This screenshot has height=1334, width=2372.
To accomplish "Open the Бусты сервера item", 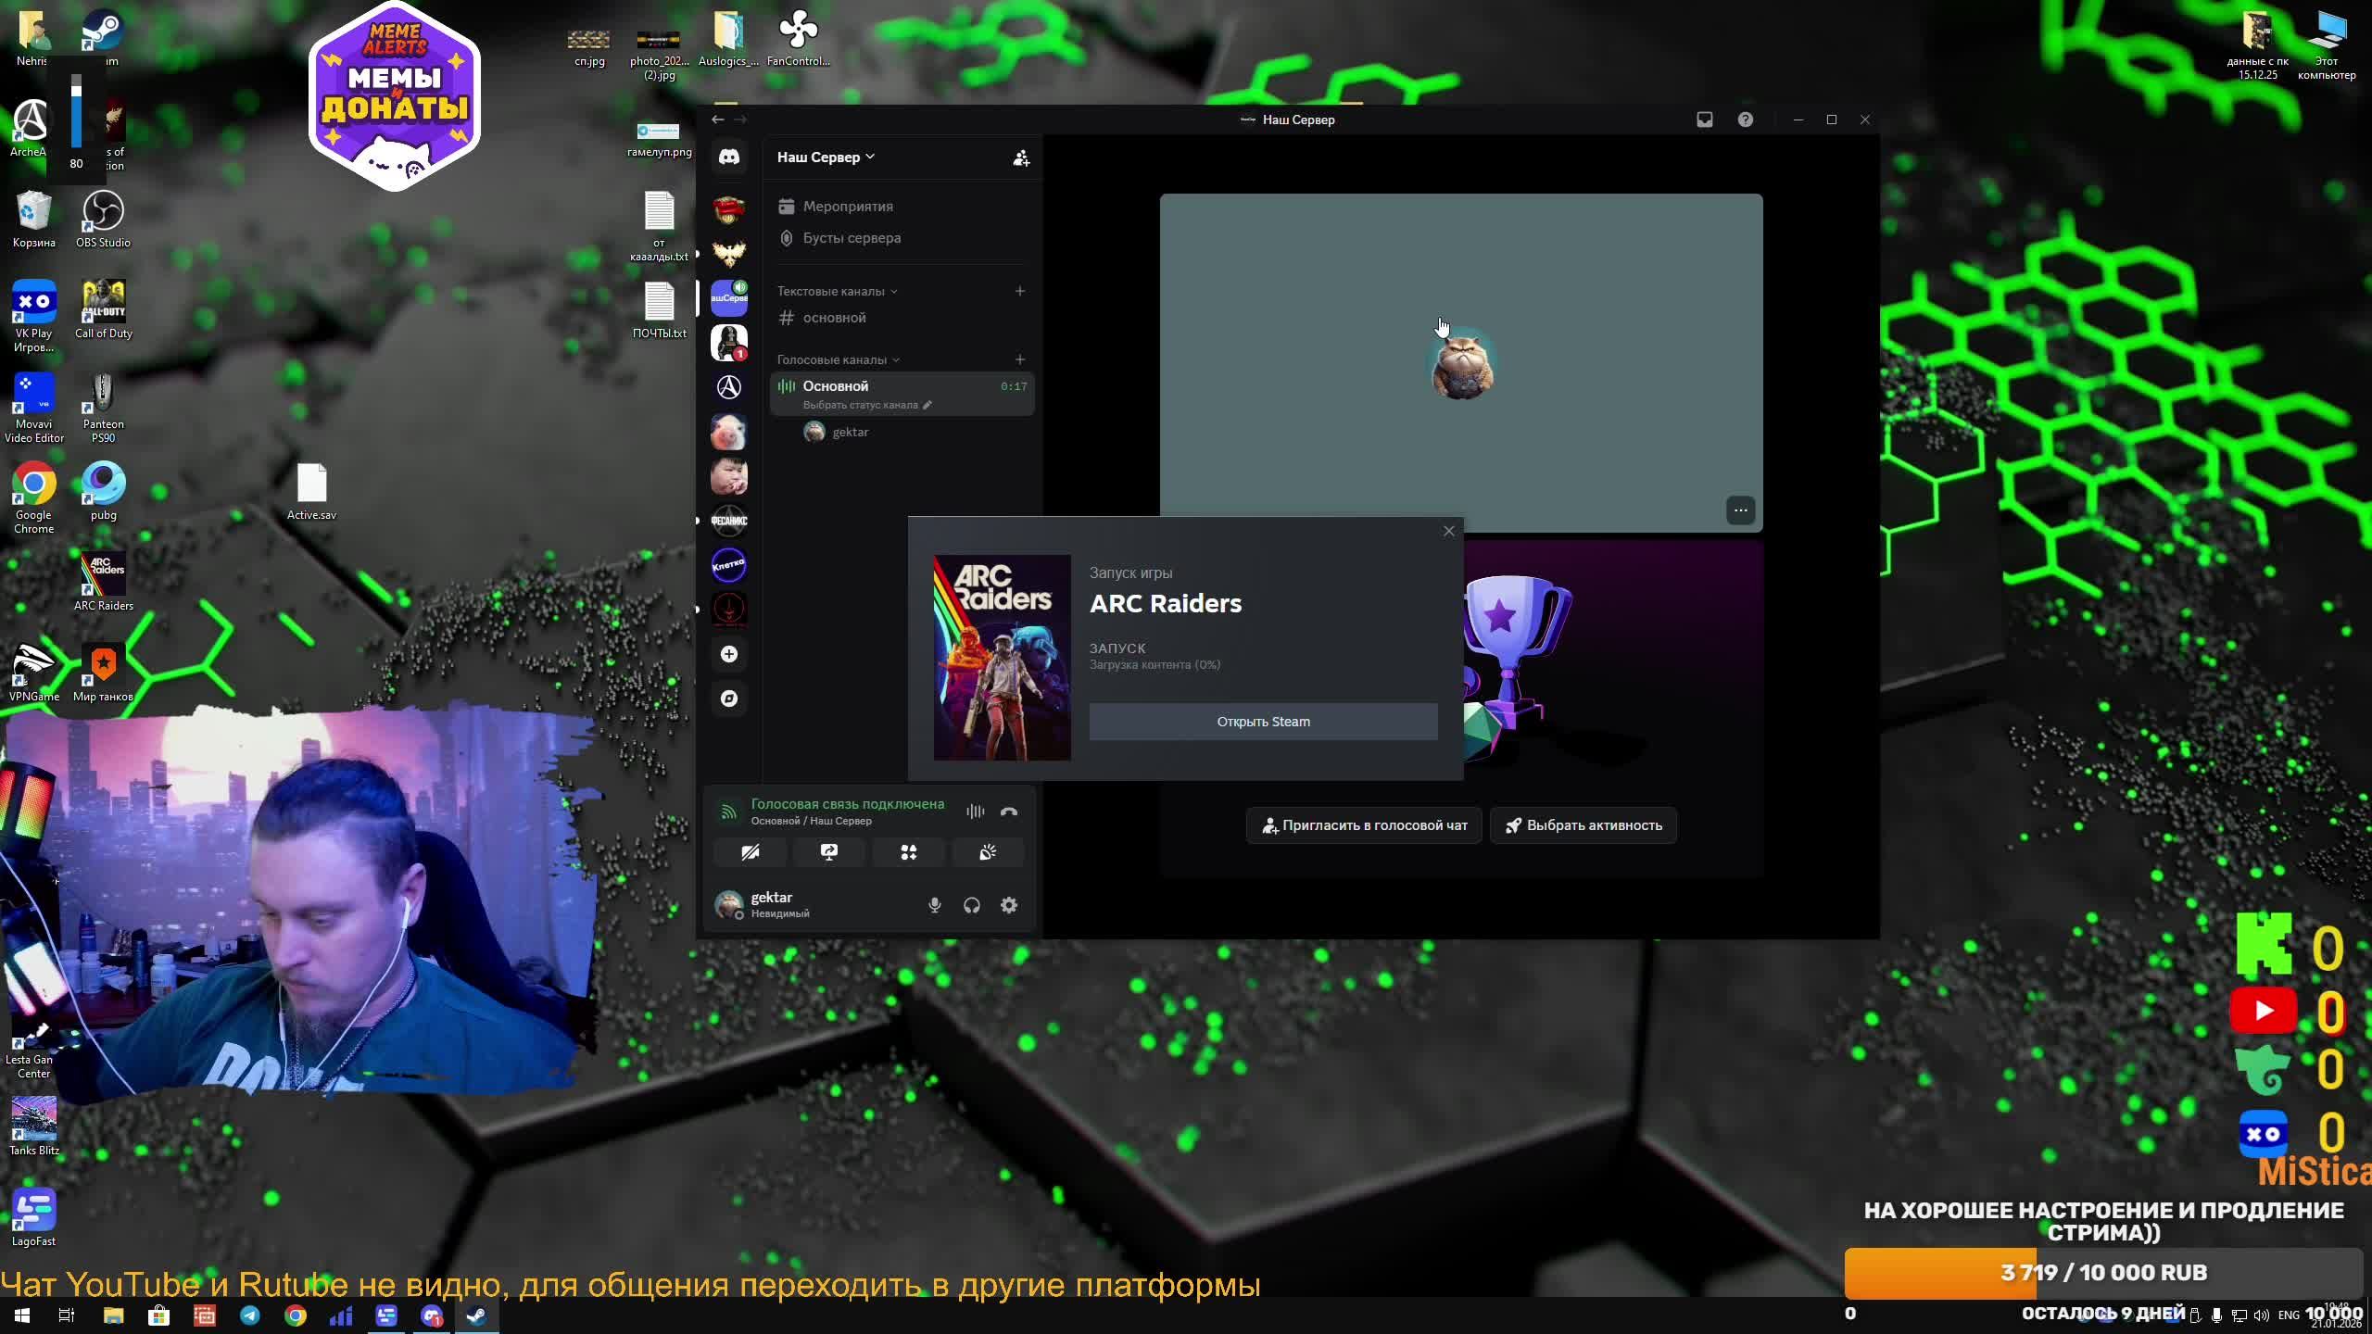I will 851,238.
